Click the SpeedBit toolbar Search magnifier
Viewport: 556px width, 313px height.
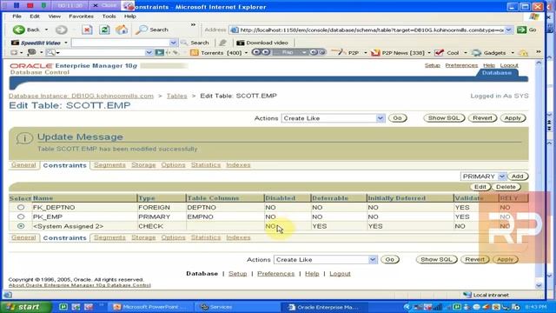[x=184, y=43]
